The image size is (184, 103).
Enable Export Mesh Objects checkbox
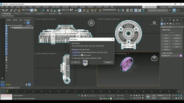(x=73, y=58)
